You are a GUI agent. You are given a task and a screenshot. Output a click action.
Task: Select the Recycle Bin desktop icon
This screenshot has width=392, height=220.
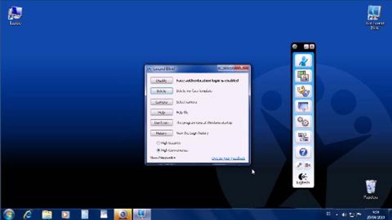(371, 189)
